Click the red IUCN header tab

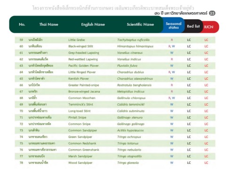209,27
